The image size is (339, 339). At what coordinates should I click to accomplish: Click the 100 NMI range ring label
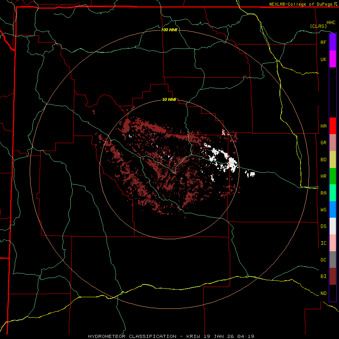[169, 30]
